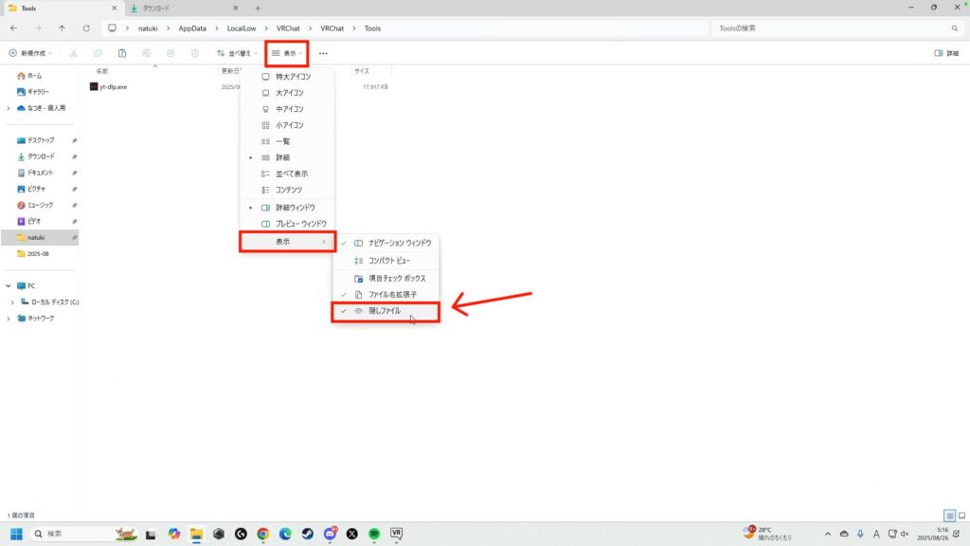The image size is (970, 546).
Task: Select 大アイコン large icons view
Action: pos(289,93)
